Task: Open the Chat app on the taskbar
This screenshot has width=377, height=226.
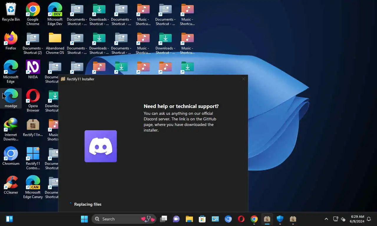Action: [x=176, y=219]
